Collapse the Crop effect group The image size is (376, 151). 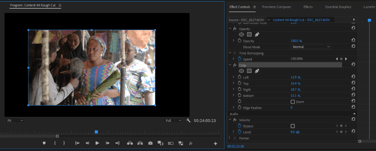[x=230, y=65]
